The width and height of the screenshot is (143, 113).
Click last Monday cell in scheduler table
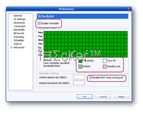tap(126, 33)
